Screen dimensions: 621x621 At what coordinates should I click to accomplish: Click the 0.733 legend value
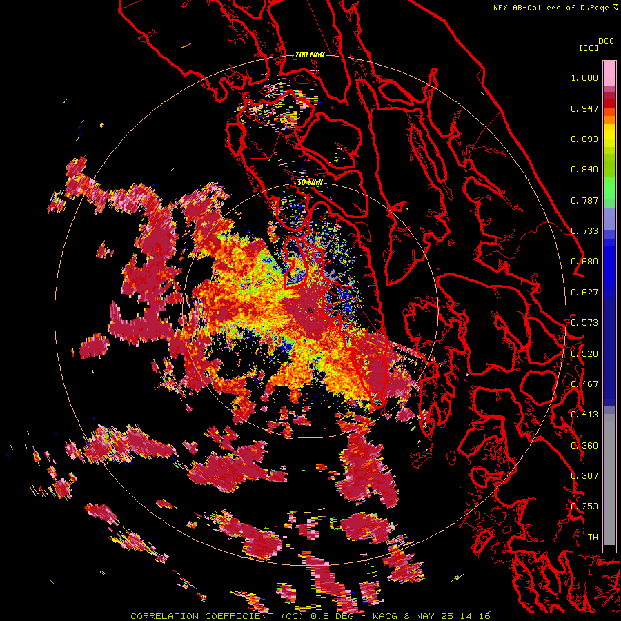584,231
